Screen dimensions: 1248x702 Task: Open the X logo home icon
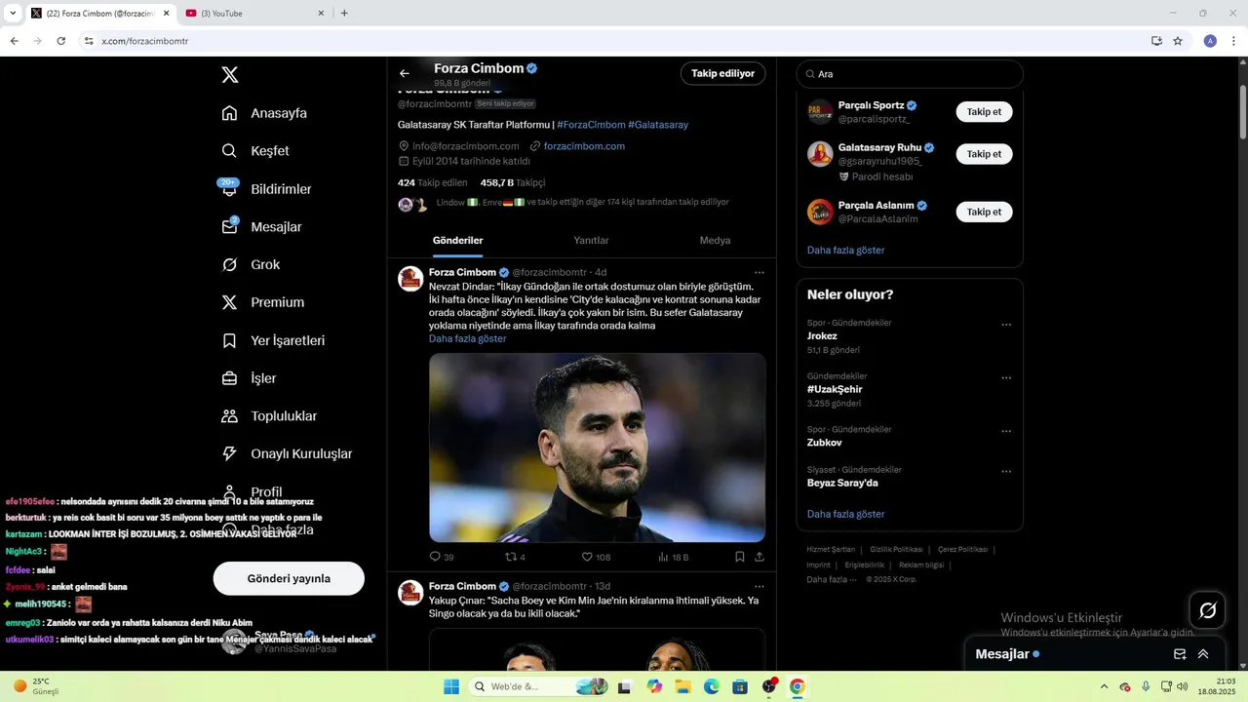click(x=229, y=74)
